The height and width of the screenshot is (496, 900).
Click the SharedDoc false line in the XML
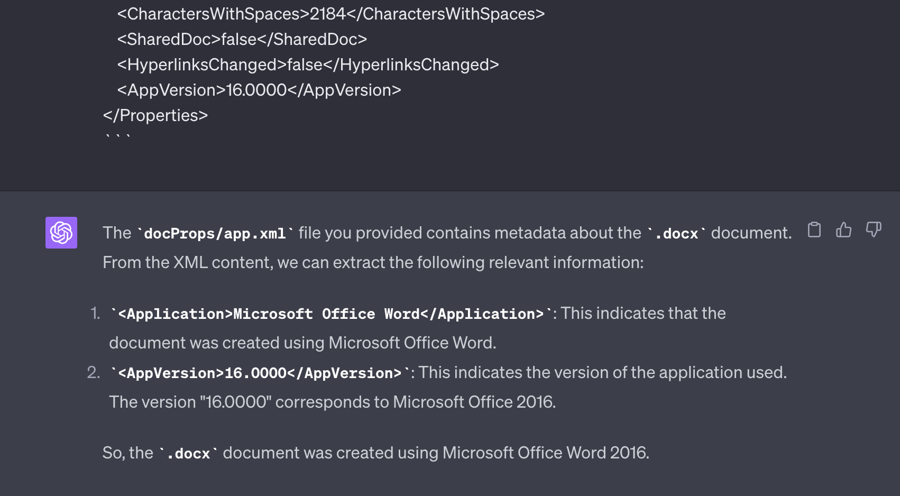241,39
